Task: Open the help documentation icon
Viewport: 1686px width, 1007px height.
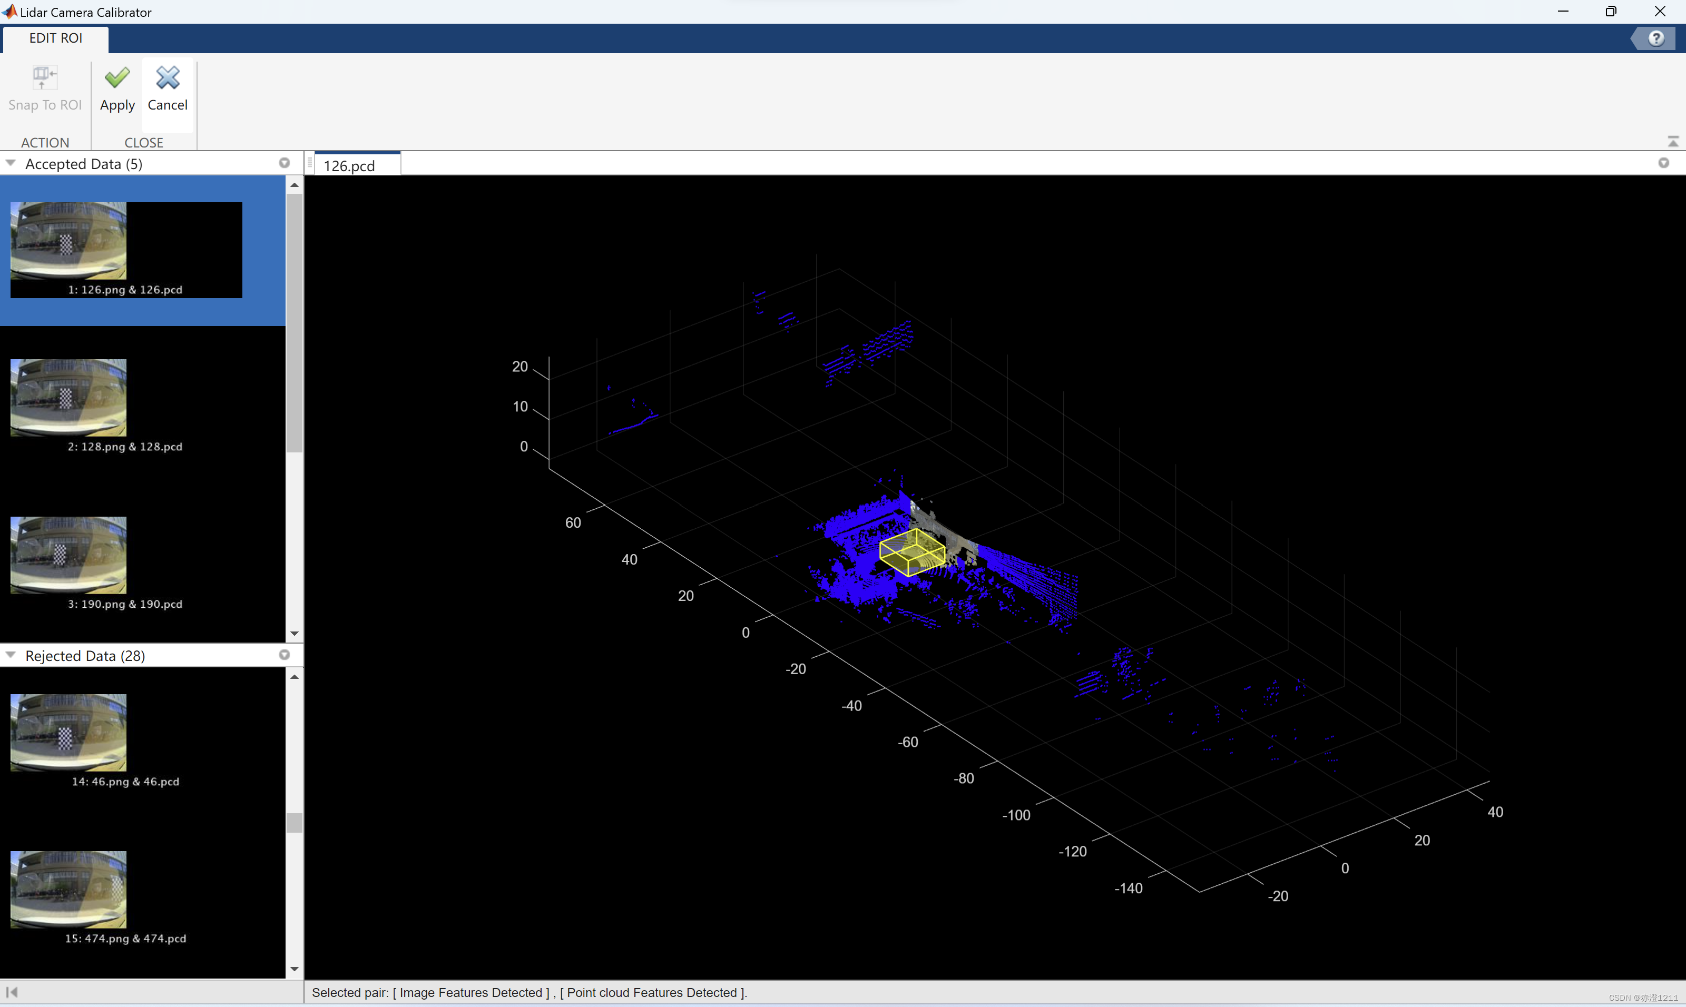Action: (1656, 38)
